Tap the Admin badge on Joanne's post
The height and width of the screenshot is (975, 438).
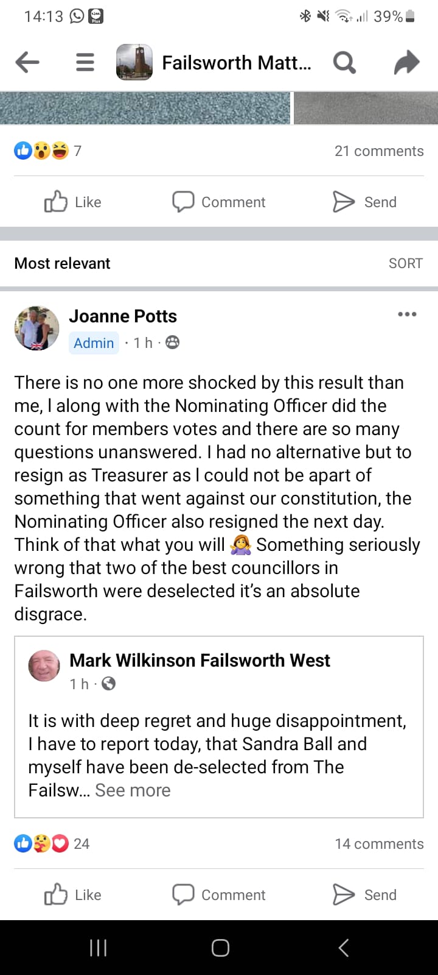point(93,342)
